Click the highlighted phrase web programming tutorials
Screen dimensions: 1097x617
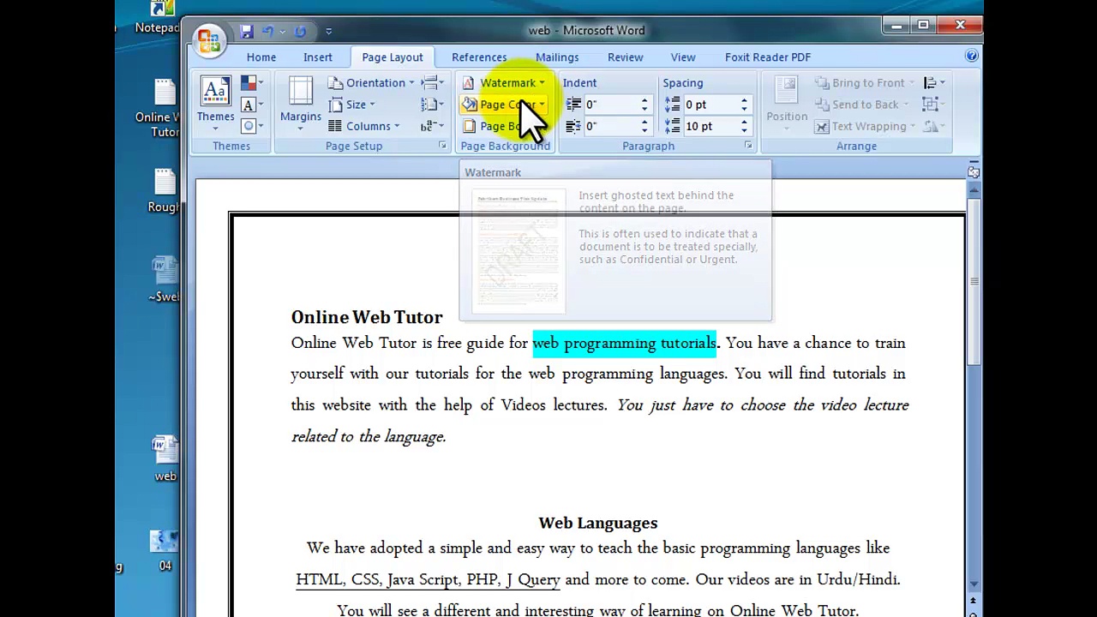coord(624,343)
